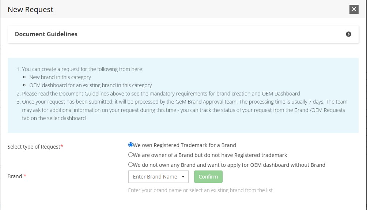Click the "New brand in this category" bullet
The image size is (367, 210).
(60, 77)
